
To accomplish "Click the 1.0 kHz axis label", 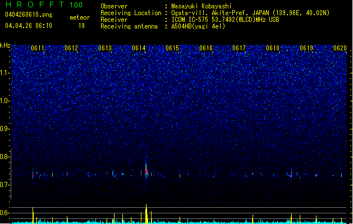I will pyautogui.click(x=4, y=101).
